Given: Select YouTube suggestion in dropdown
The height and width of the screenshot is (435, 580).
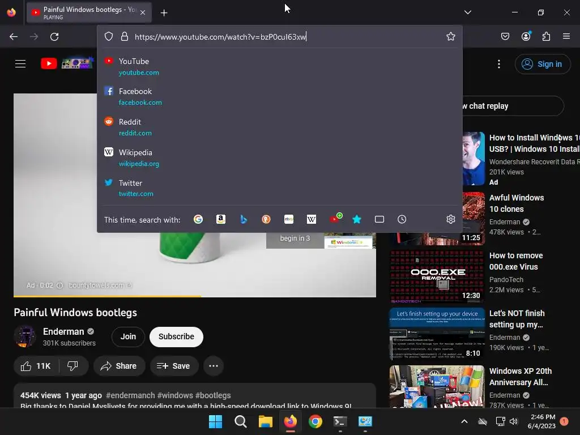Looking at the screenshot, I should point(280,67).
